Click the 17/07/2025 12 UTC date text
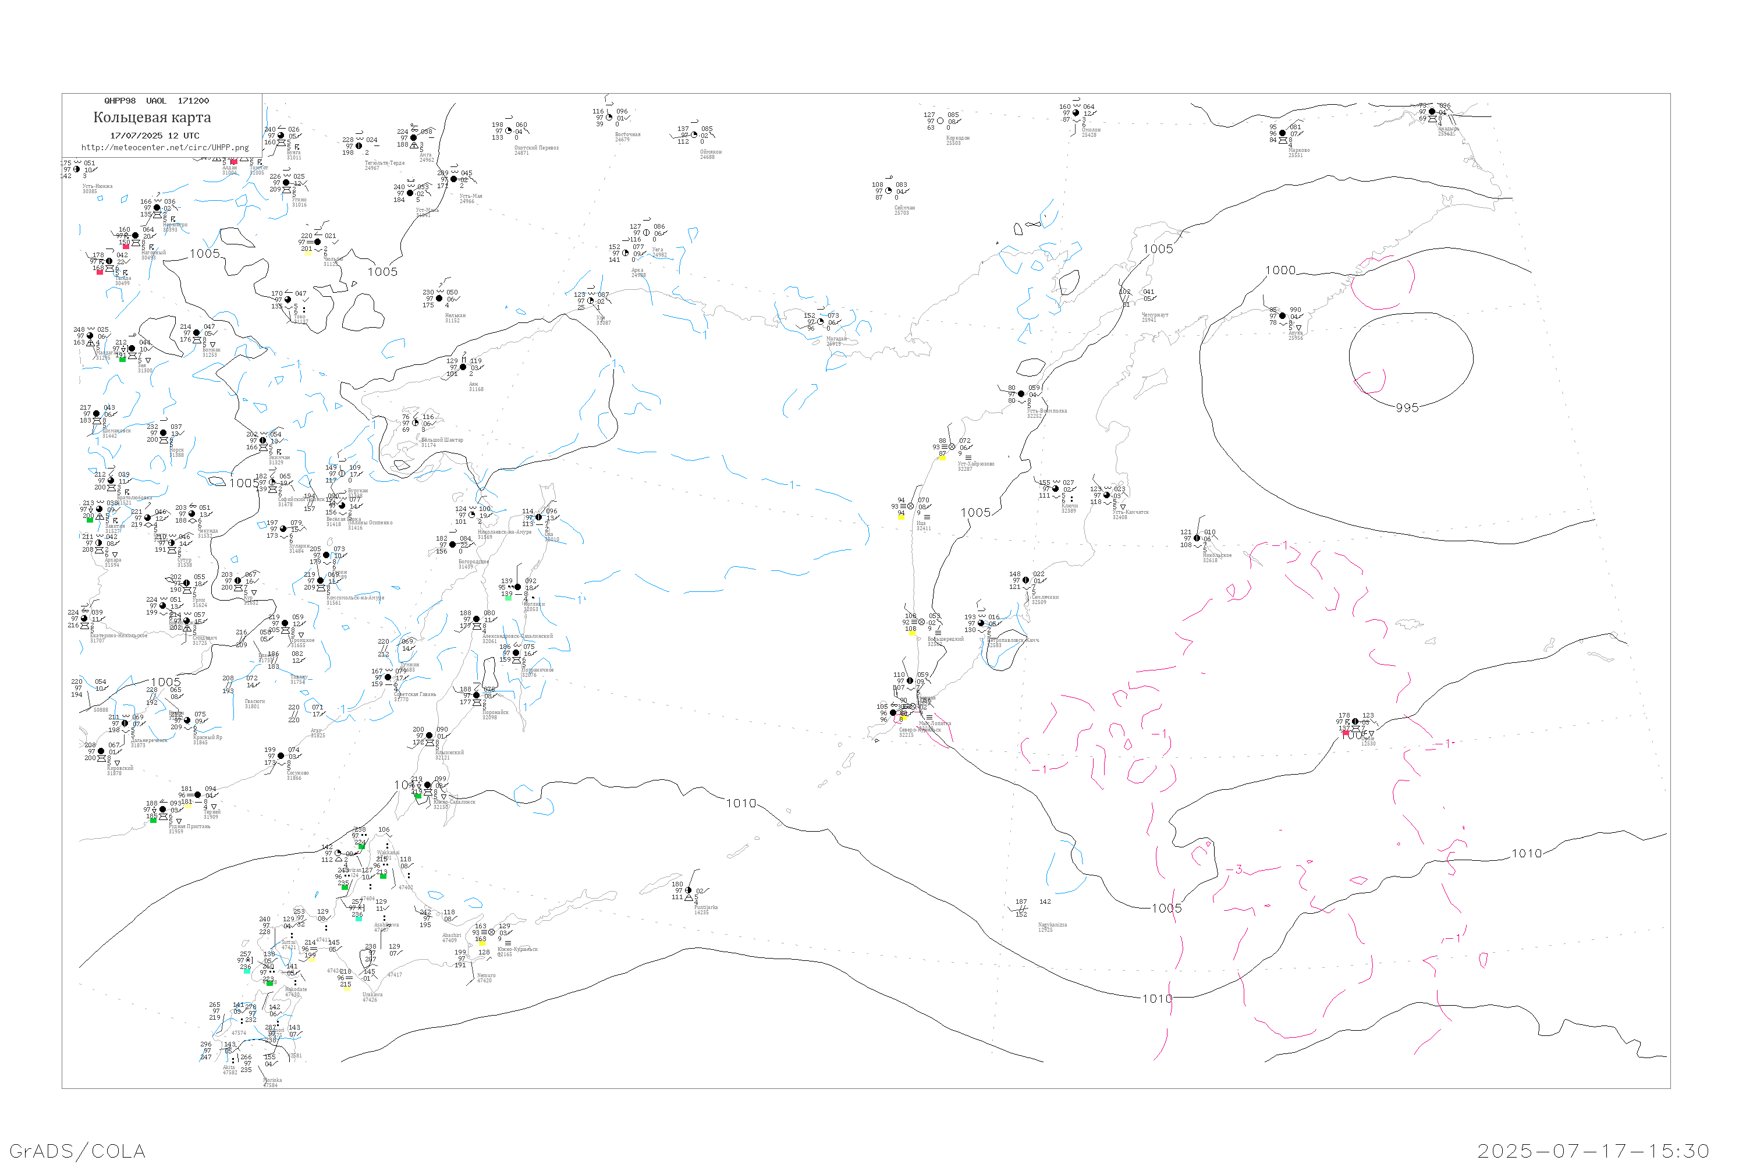The image size is (1746, 1164). tap(154, 136)
